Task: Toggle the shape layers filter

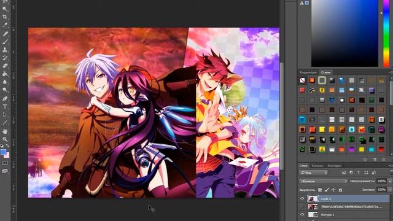Action: pyautogui.click(x=366, y=173)
